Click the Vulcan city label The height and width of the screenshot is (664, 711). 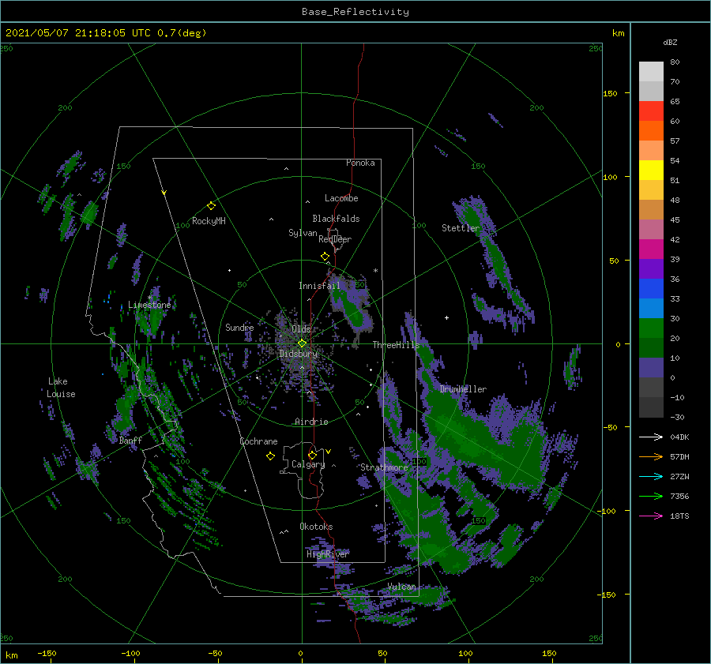pyautogui.click(x=401, y=587)
